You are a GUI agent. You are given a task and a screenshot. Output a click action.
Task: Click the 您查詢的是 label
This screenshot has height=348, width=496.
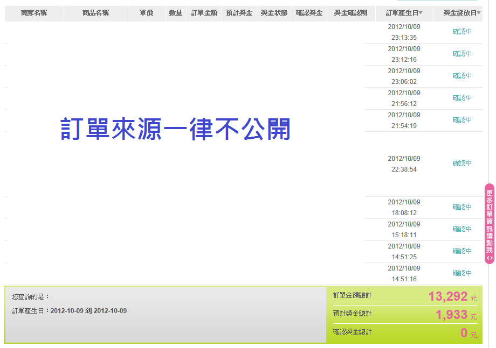click(x=30, y=296)
